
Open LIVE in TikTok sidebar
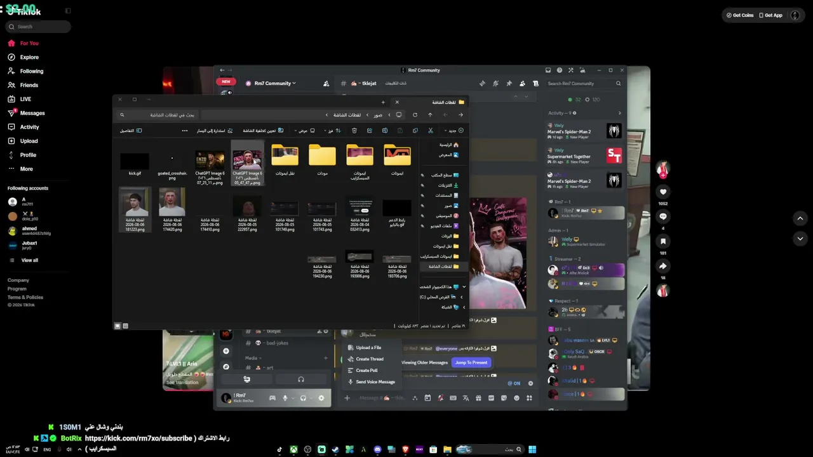pos(19,99)
